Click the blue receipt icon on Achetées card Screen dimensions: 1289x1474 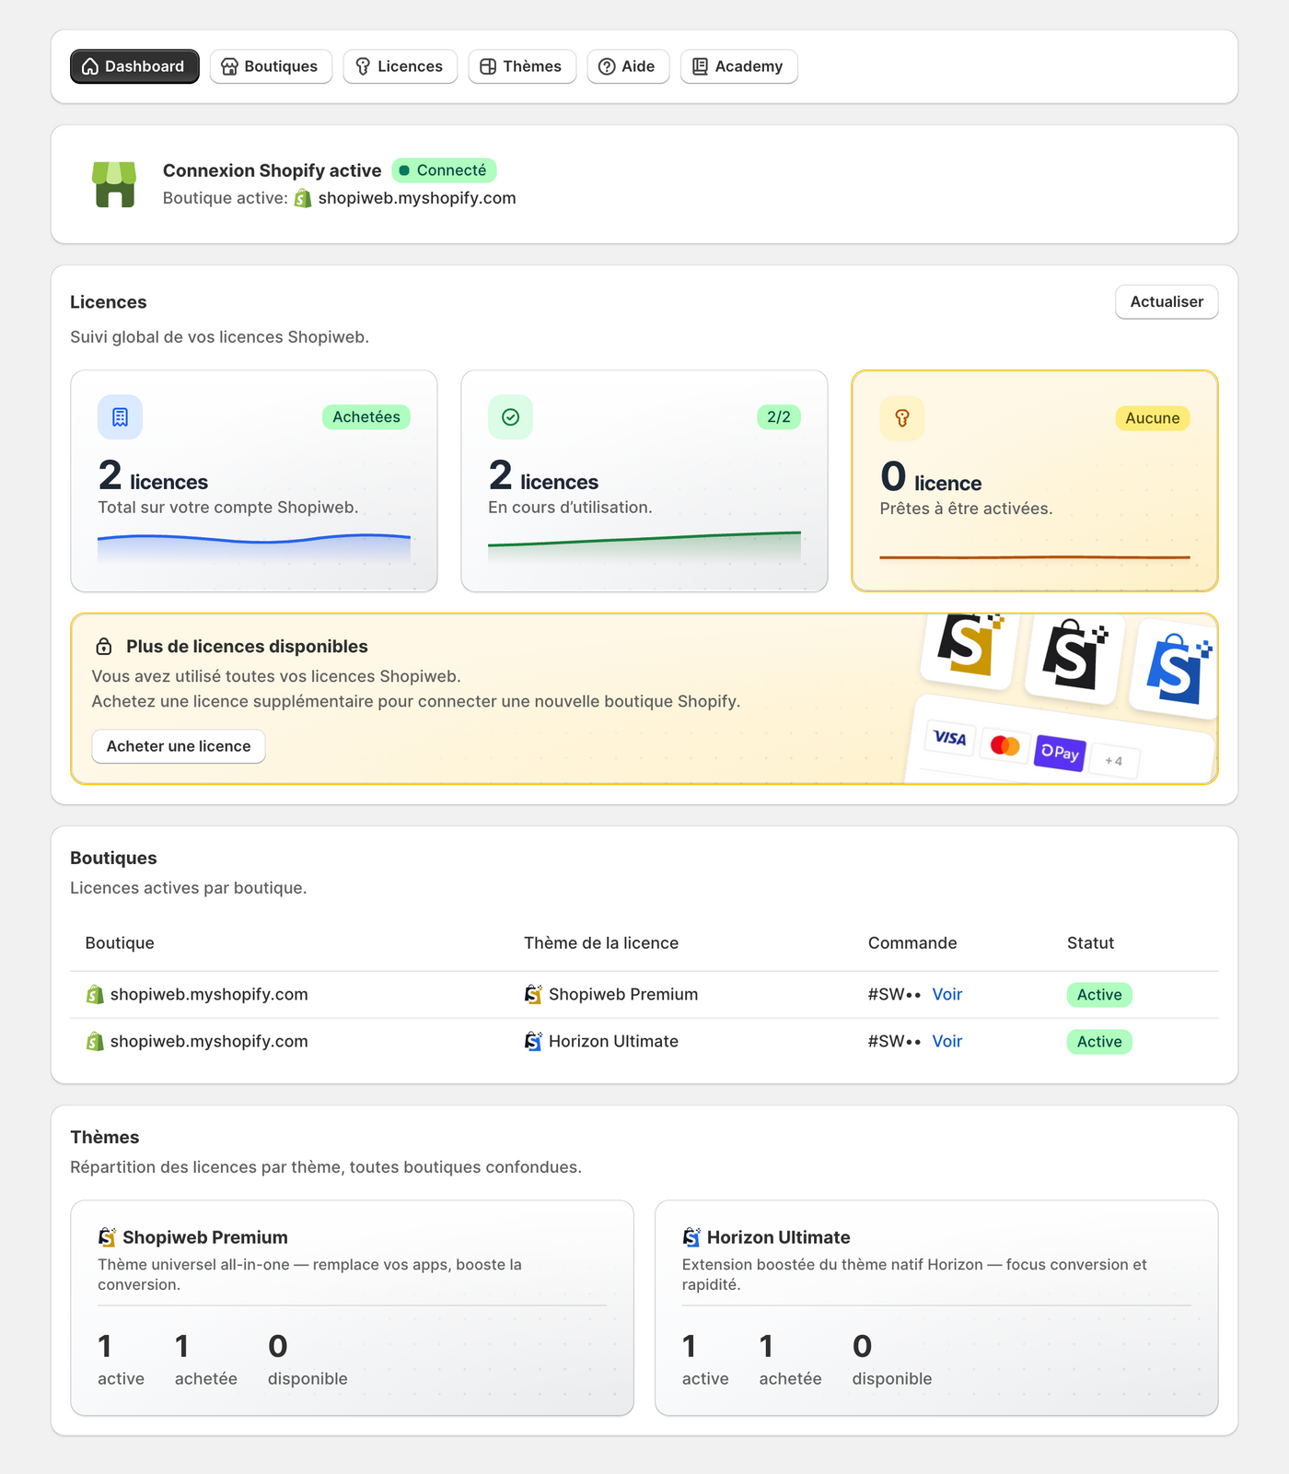click(121, 417)
